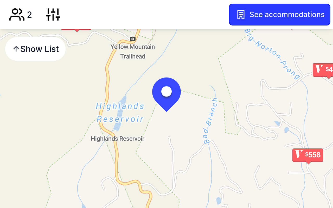Click the number 2 guest count
Screen dimensions: 333x208
click(x=29, y=15)
